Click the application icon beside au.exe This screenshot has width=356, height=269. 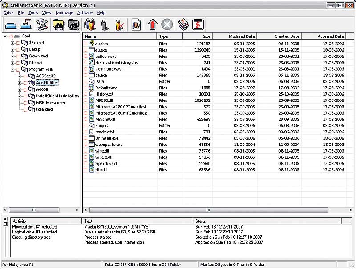coord(92,50)
